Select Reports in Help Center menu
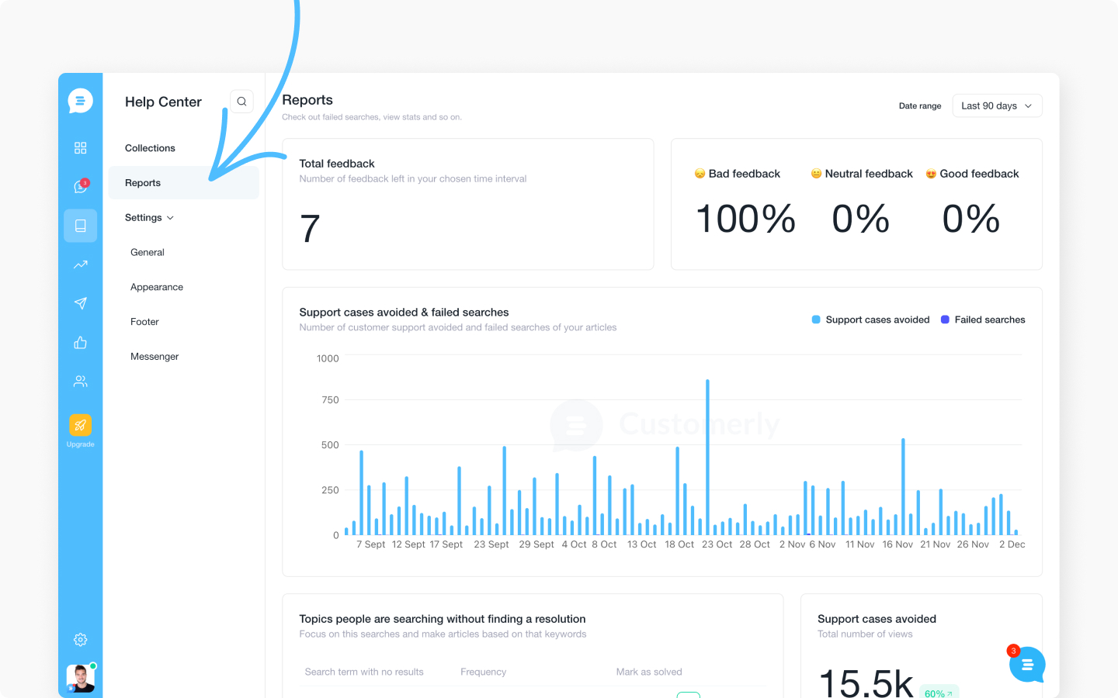1118x698 pixels. pyautogui.click(x=184, y=183)
